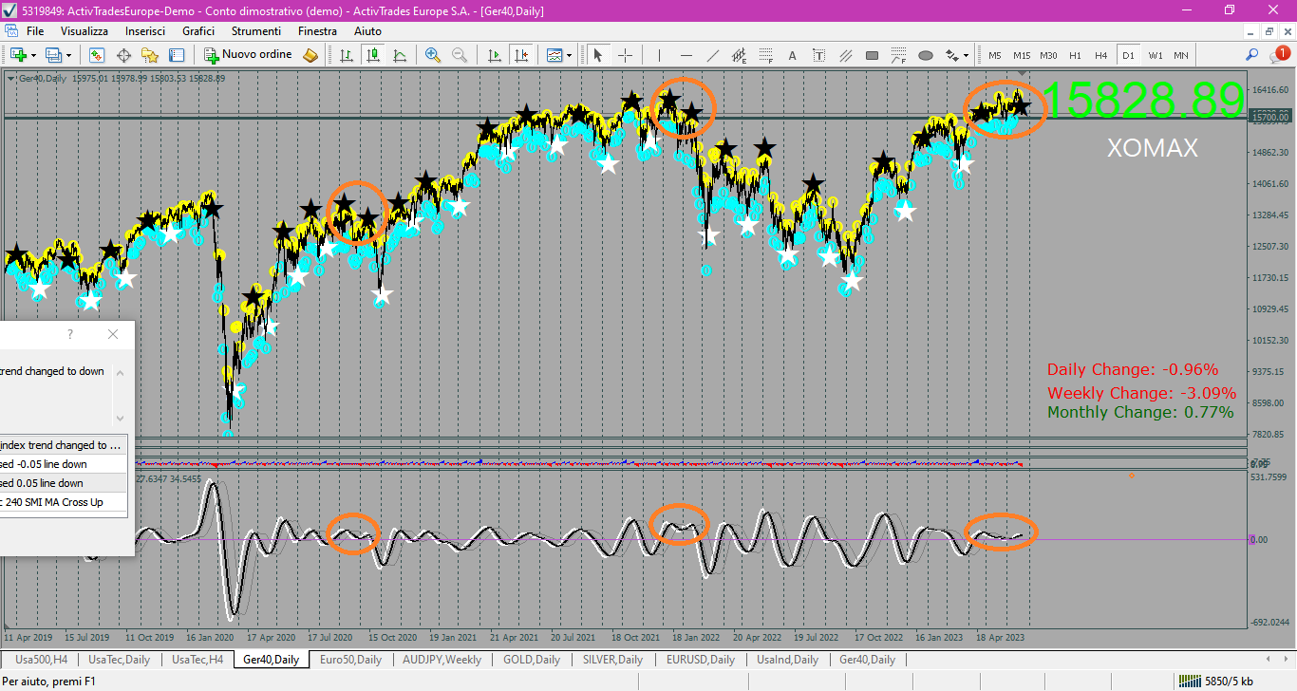Switch to AUDJPY,Weekly chart tab
This screenshot has width=1297, height=691.
(442, 660)
